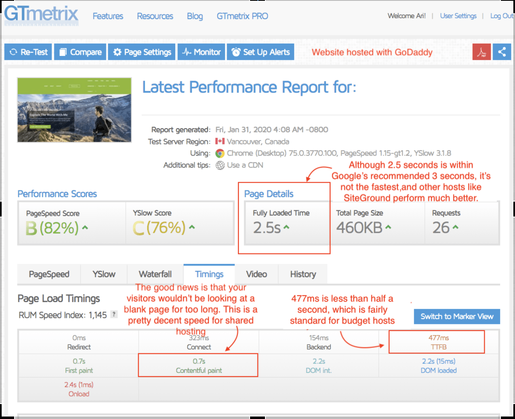Click the Re-Test button
This screenshot has height=419, width=515.
tap(28, 52)
